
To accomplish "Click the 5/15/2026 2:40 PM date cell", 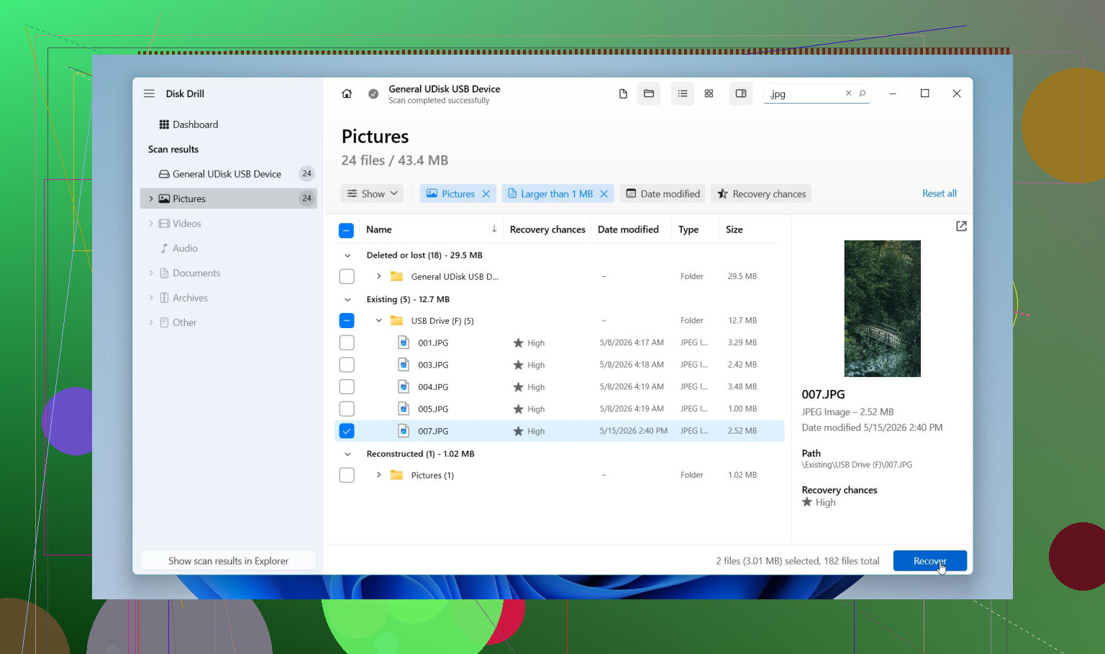I will tap(633, 431).
